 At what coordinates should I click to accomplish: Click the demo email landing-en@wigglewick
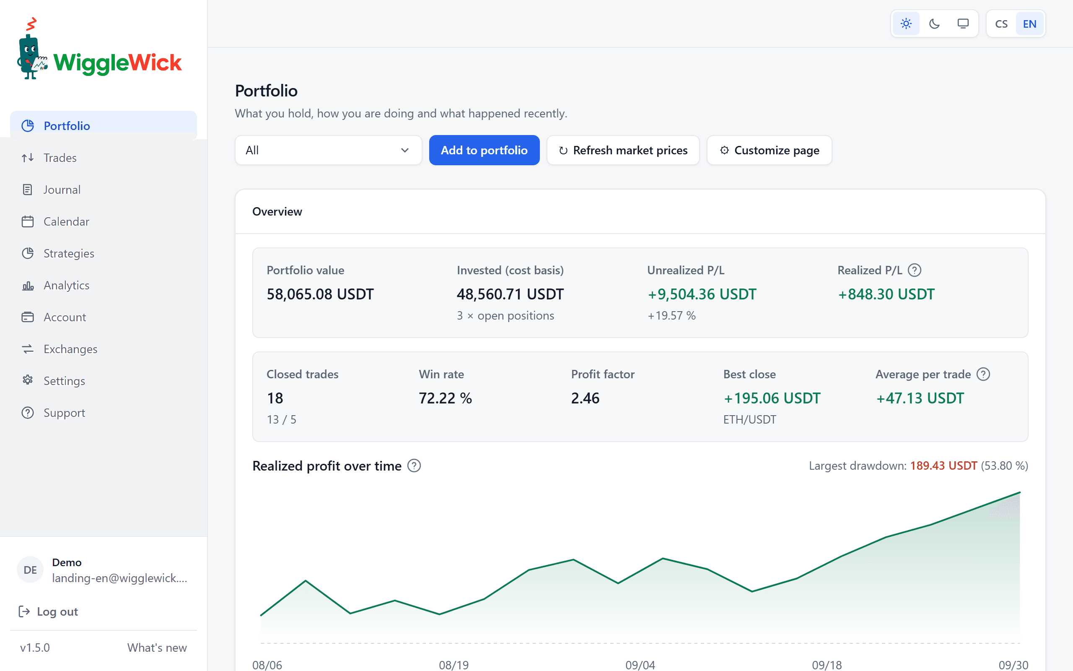[120, 578]
